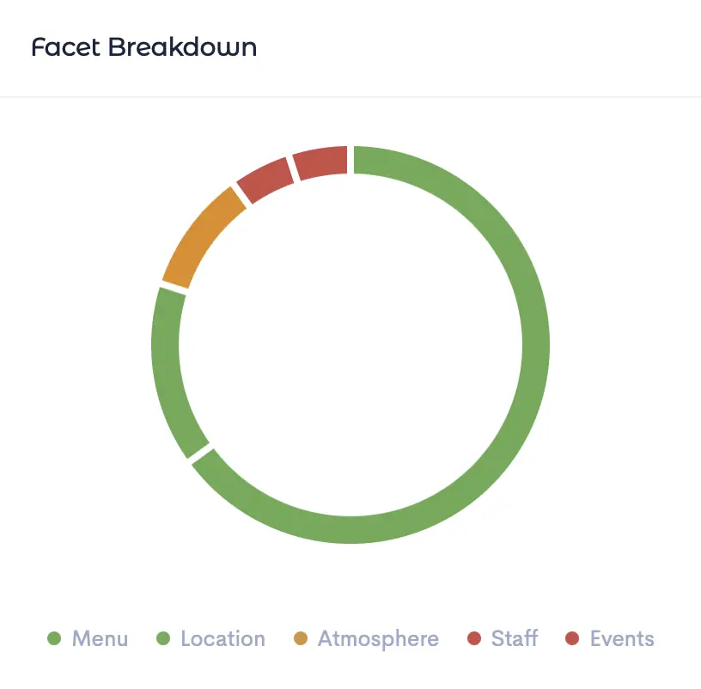Screen dimensions: 701x689
Task: Select the red Events segment nearest the top
Action: point(320,163)
